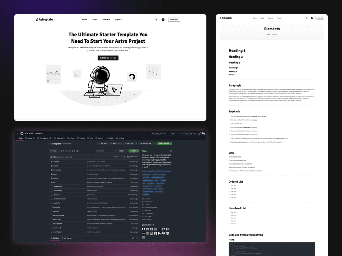Image resolution: width=342 pixels, height=256 pixels.
Task: Star toggle button for astroplate repo
Action: (147, 143)
